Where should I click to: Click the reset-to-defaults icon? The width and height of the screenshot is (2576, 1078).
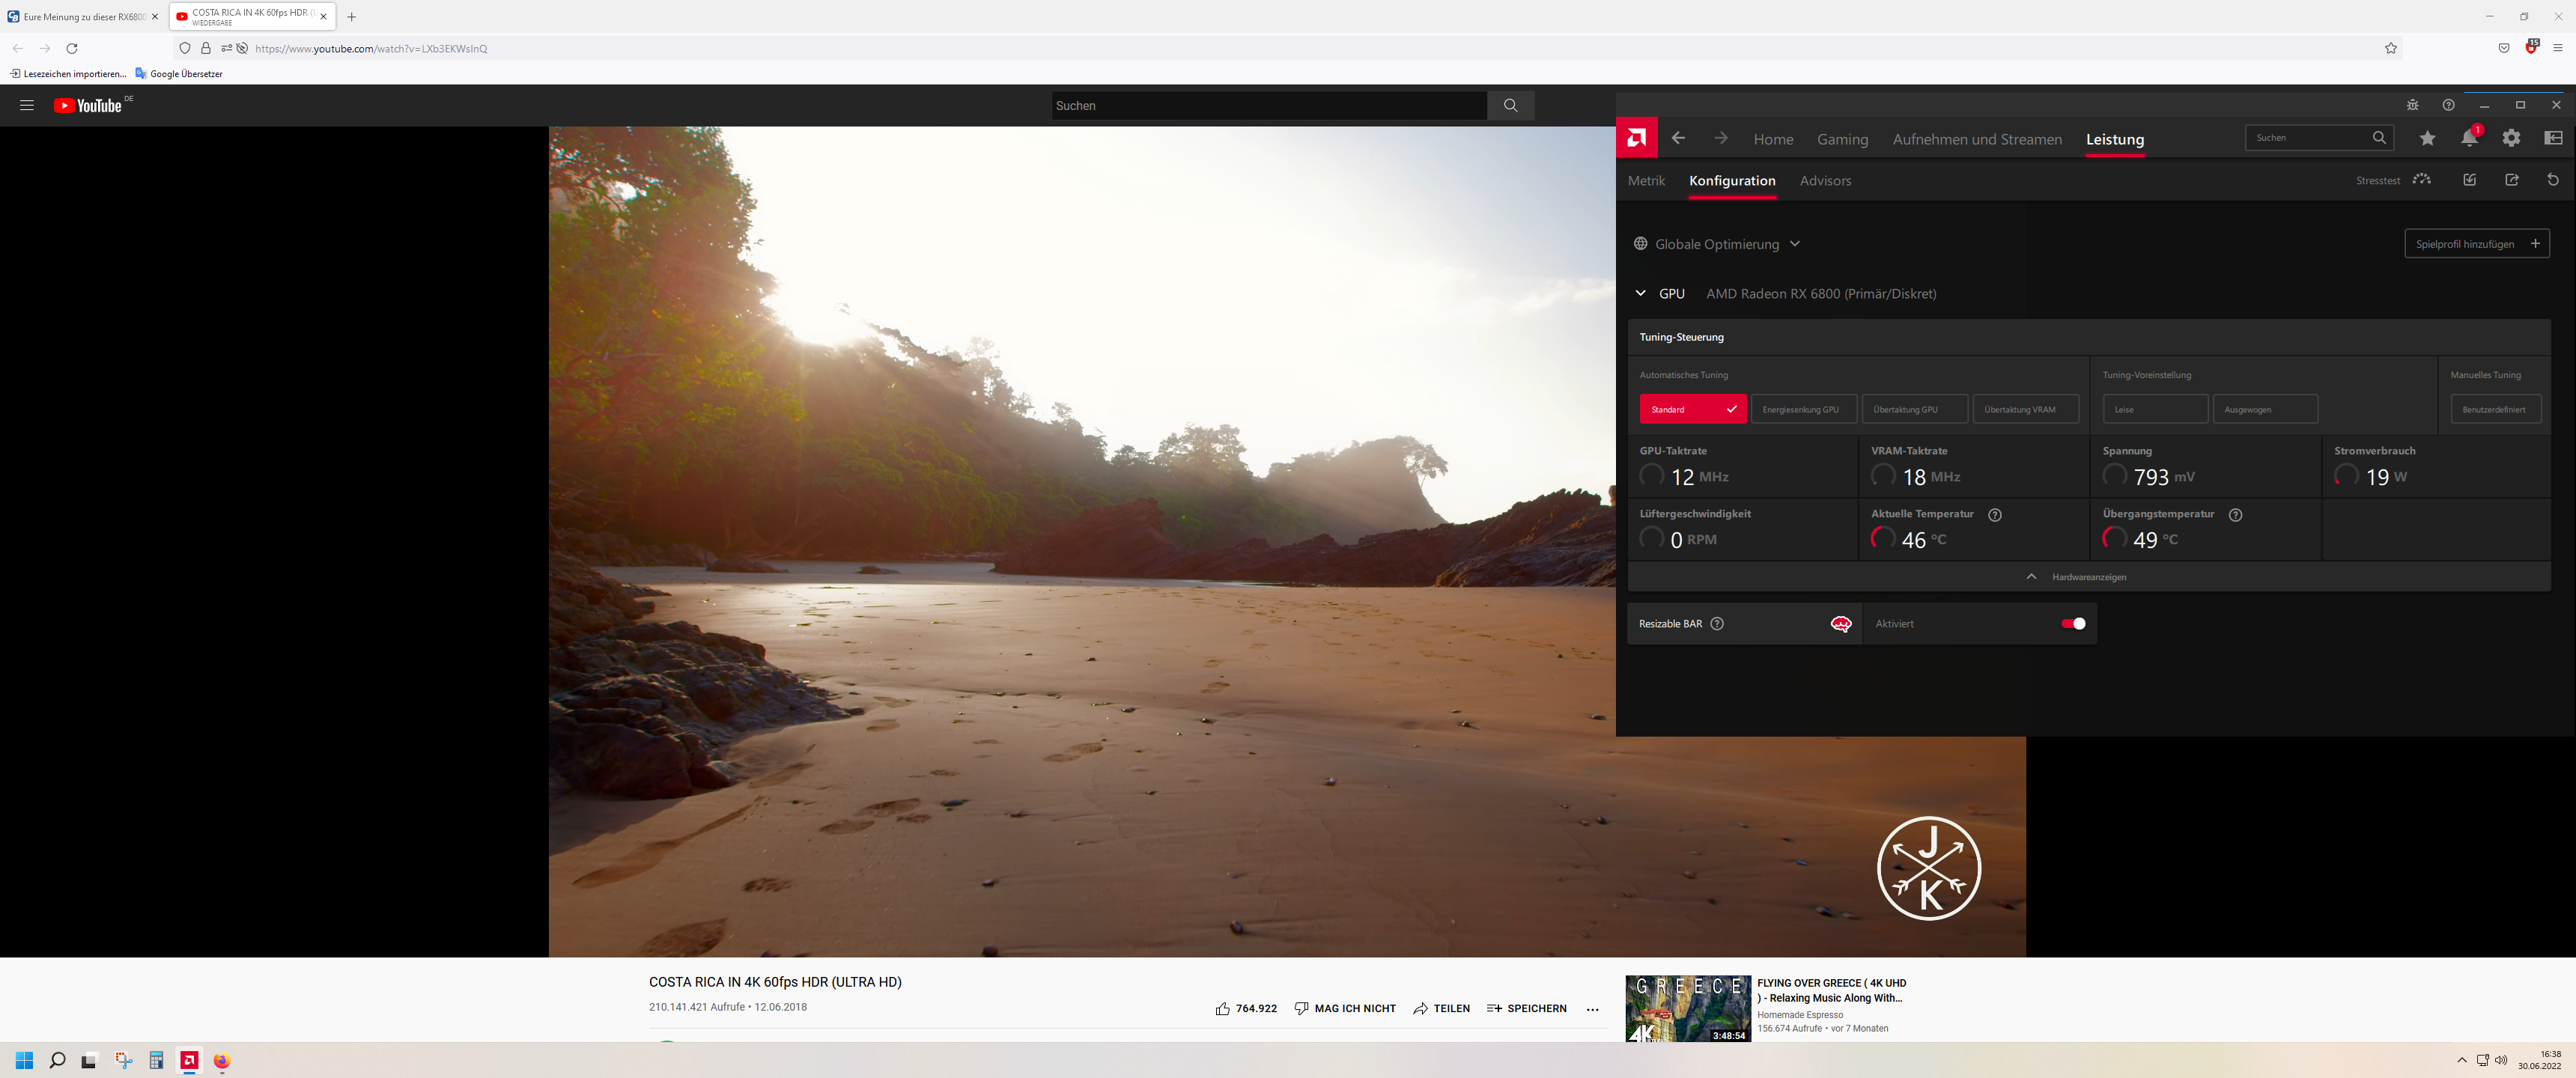pyautogui.click(x=2553, y=179)
